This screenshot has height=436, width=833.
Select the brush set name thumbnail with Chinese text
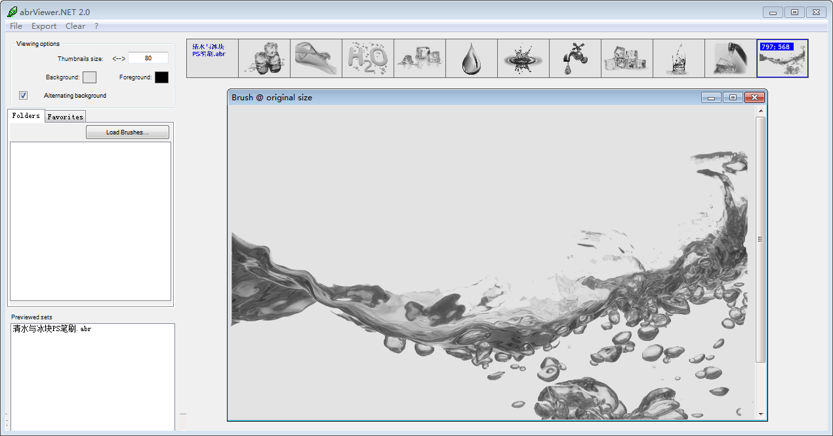[213, 58]
